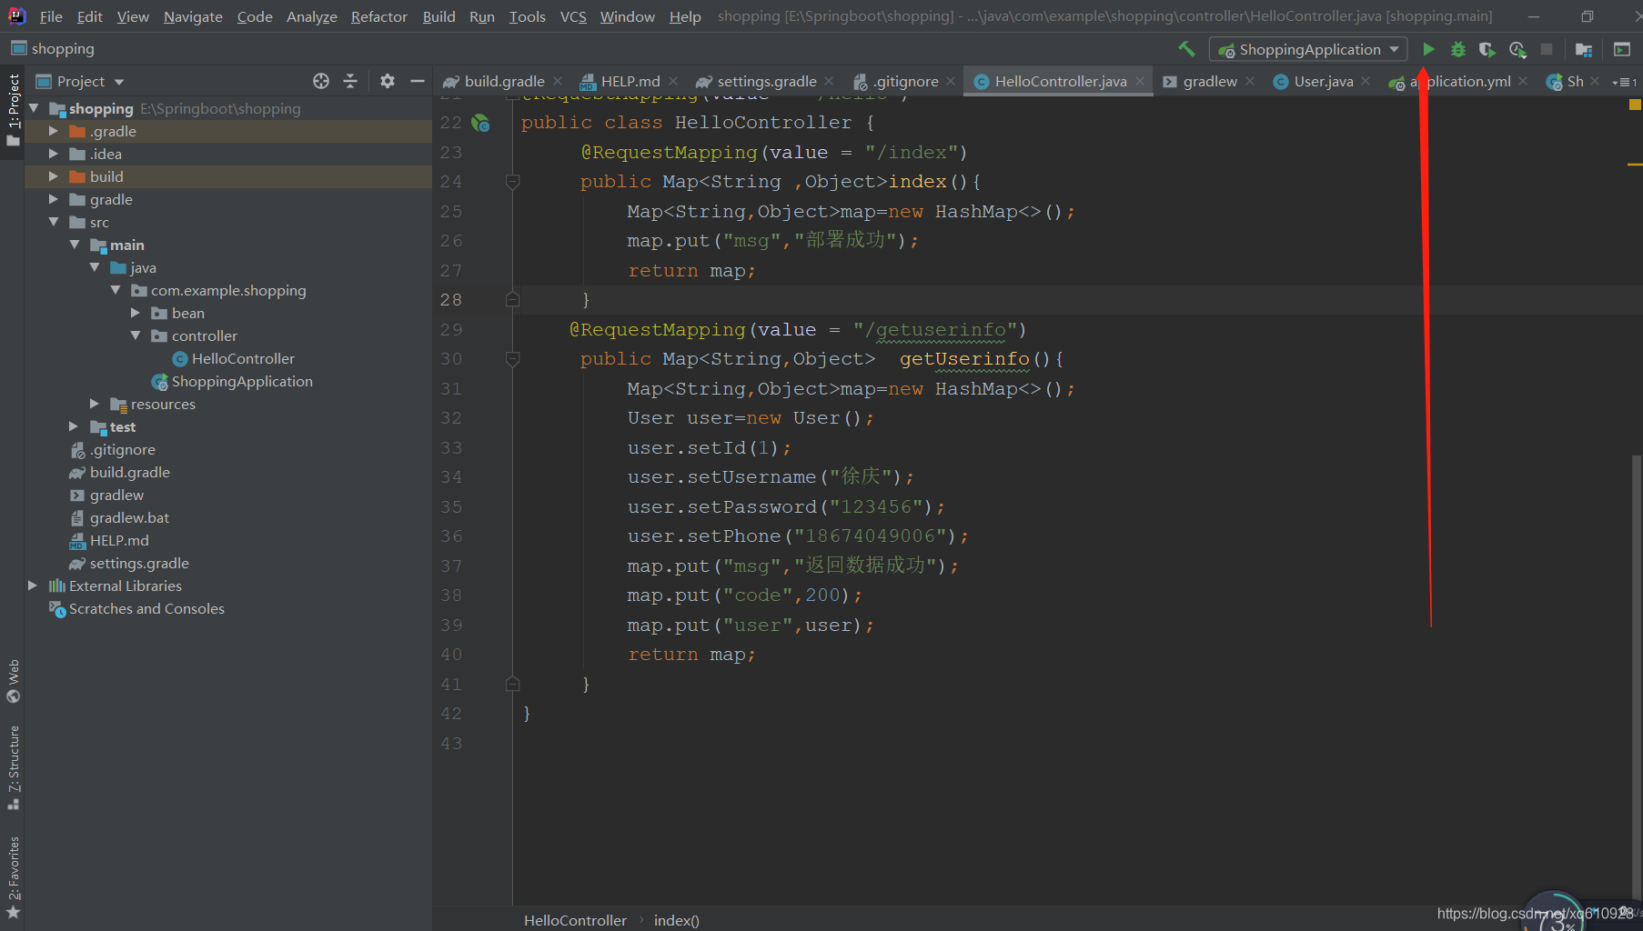1643x931 pixels.
Task: Switch to application.yml tab
Action: (1459, 81)
